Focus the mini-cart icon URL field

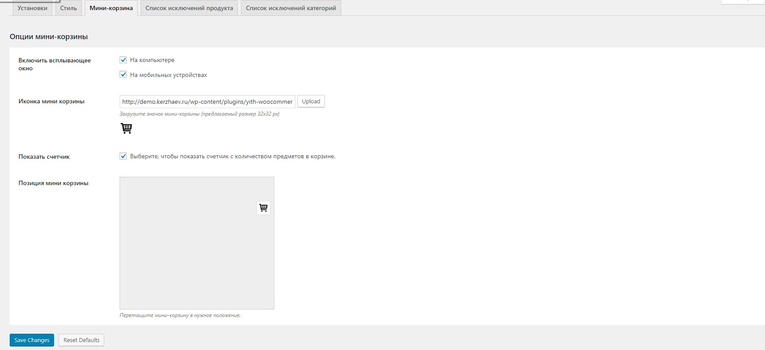pyautogui.click(x=208, y=102)
